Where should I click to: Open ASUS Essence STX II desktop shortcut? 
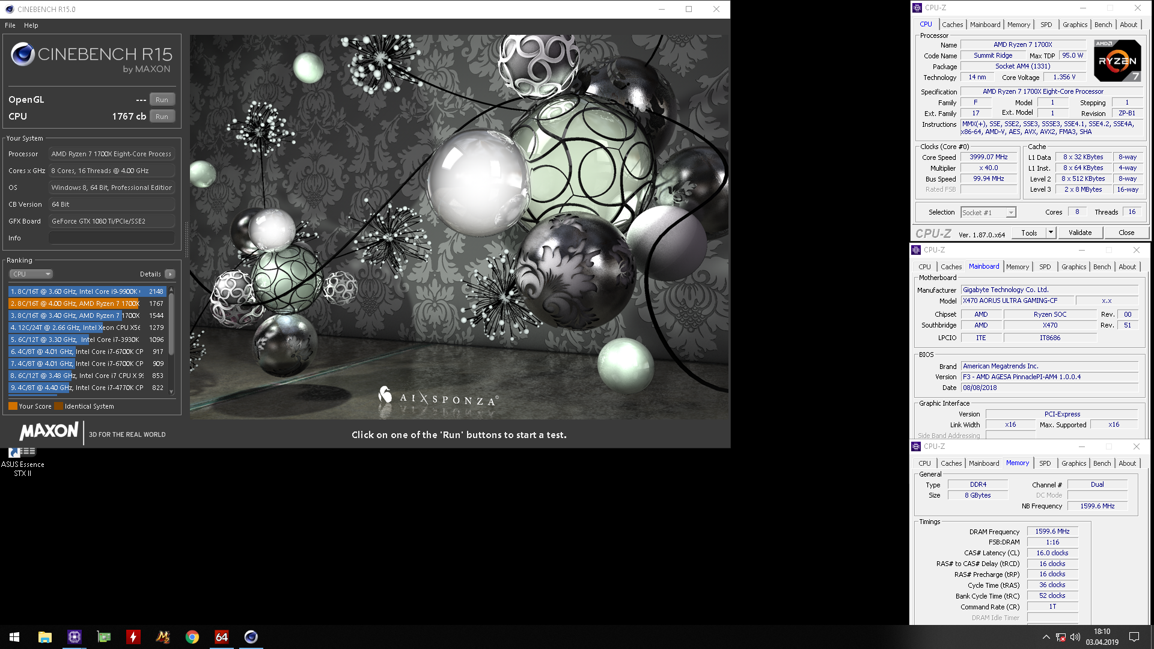(x=22, y=462)
